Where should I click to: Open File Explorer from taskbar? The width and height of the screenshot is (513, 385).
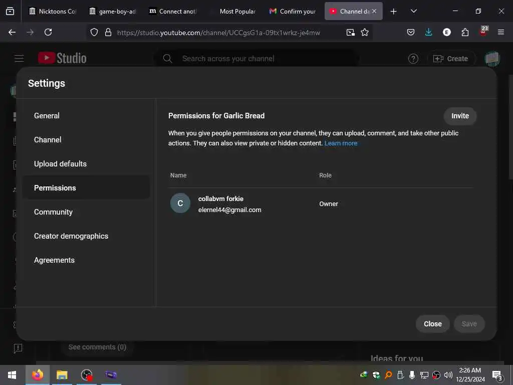coord(62,375)
